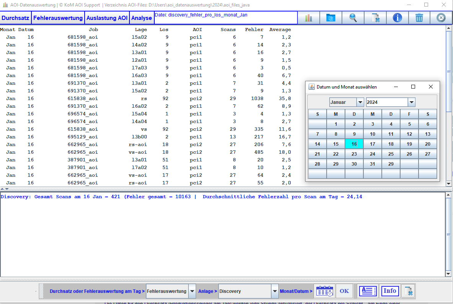This screenshot has height=304, width=453.
Task: Click the text layout 'A' lines icon
Action: tap(368, 291)
